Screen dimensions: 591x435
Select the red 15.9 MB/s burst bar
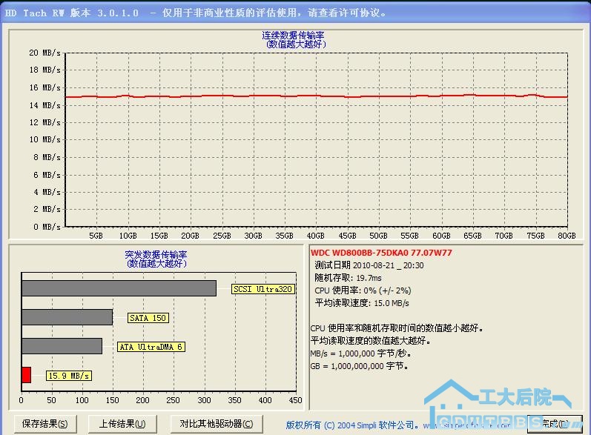pos(26,375)
